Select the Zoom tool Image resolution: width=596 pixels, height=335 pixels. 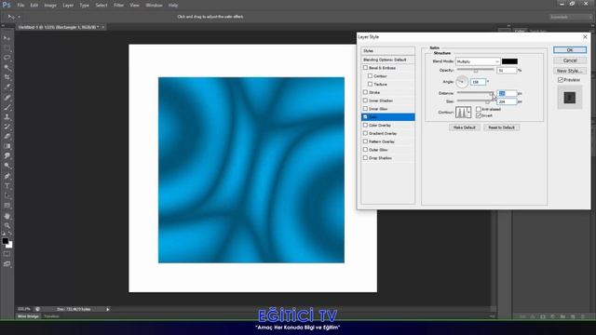tap(7, 226)
